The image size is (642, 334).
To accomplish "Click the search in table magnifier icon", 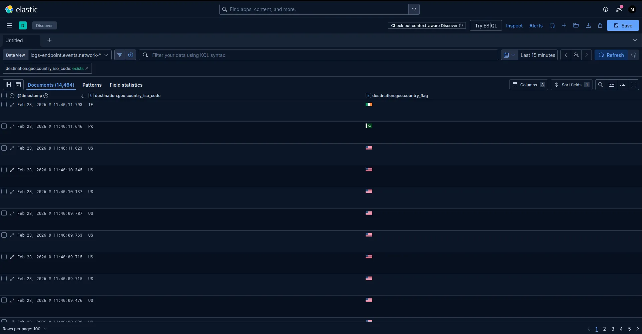I will coord(601,85).
